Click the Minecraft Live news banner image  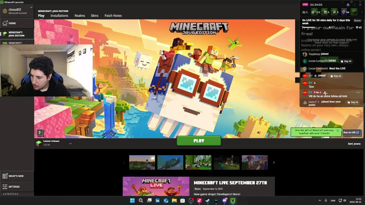tap(156, 186)
